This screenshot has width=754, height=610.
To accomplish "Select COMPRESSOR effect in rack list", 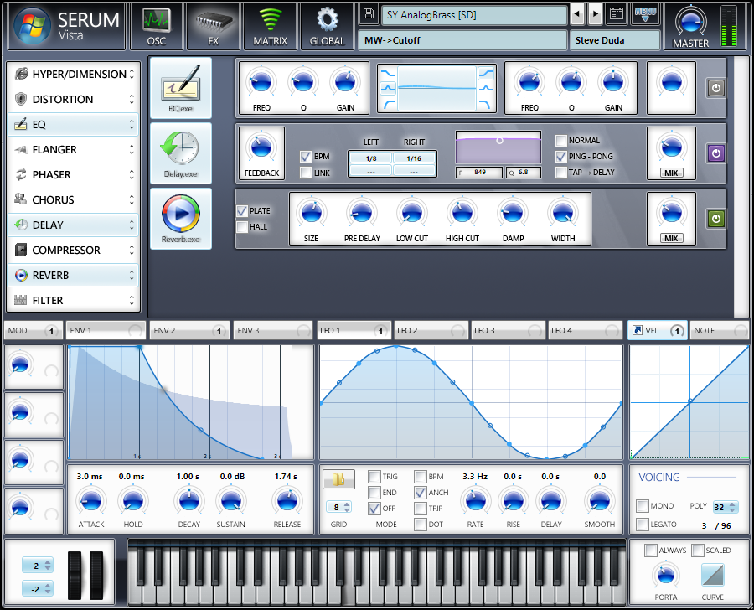I will point(74,251).
